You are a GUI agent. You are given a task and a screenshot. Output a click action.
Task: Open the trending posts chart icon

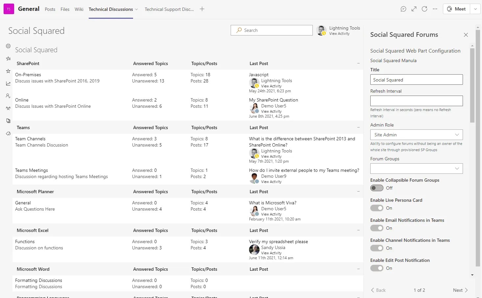coord(8,83)
